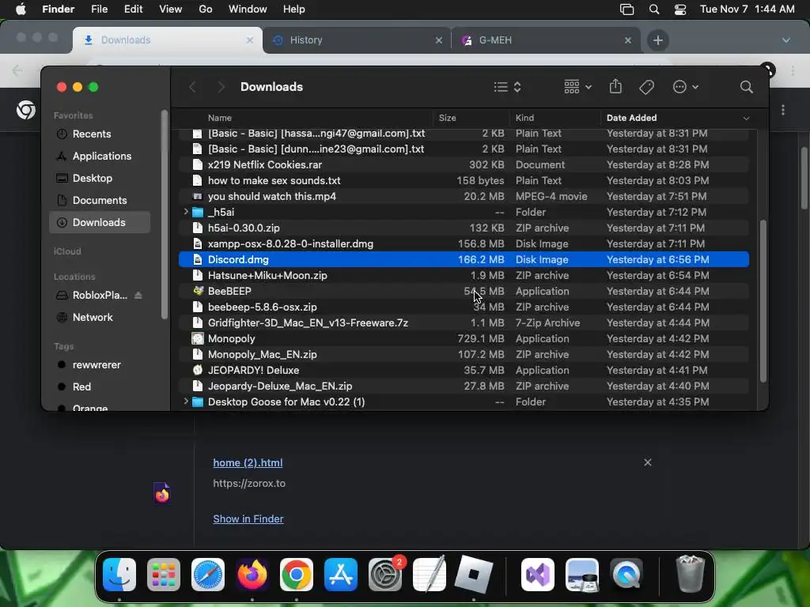
Task: Open the Trash in the Dock
Action: (690, 574)
